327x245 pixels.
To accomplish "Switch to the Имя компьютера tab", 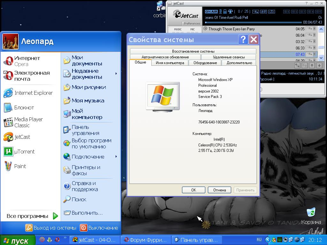I will [170, 63].
